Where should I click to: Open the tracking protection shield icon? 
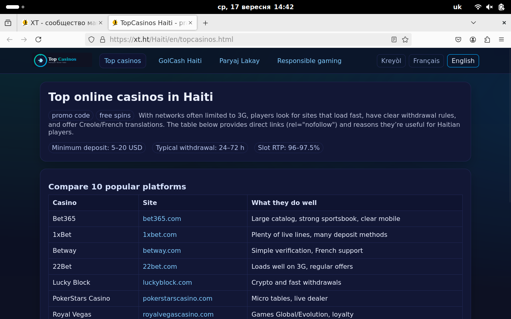[x=91, y=39]
